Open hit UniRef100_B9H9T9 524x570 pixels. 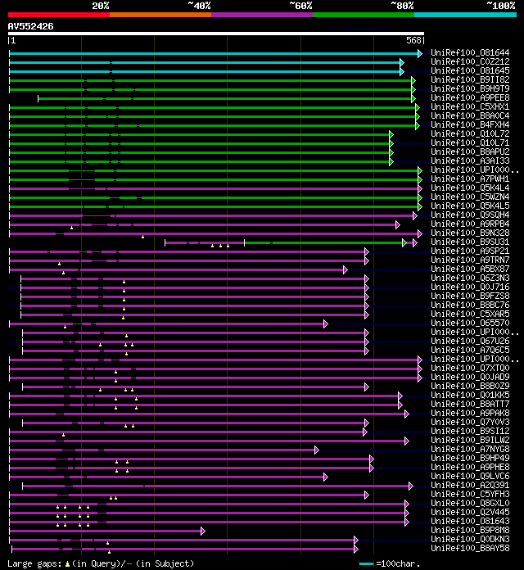pos(470,88)
